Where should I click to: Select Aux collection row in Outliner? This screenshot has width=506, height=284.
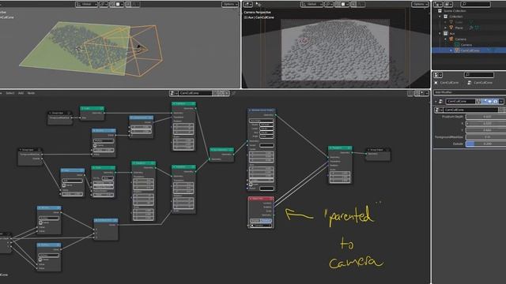tap(451, 33)
